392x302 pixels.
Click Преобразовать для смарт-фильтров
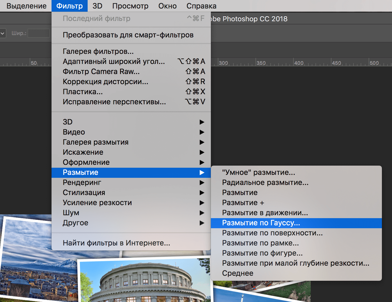point(128,35)
